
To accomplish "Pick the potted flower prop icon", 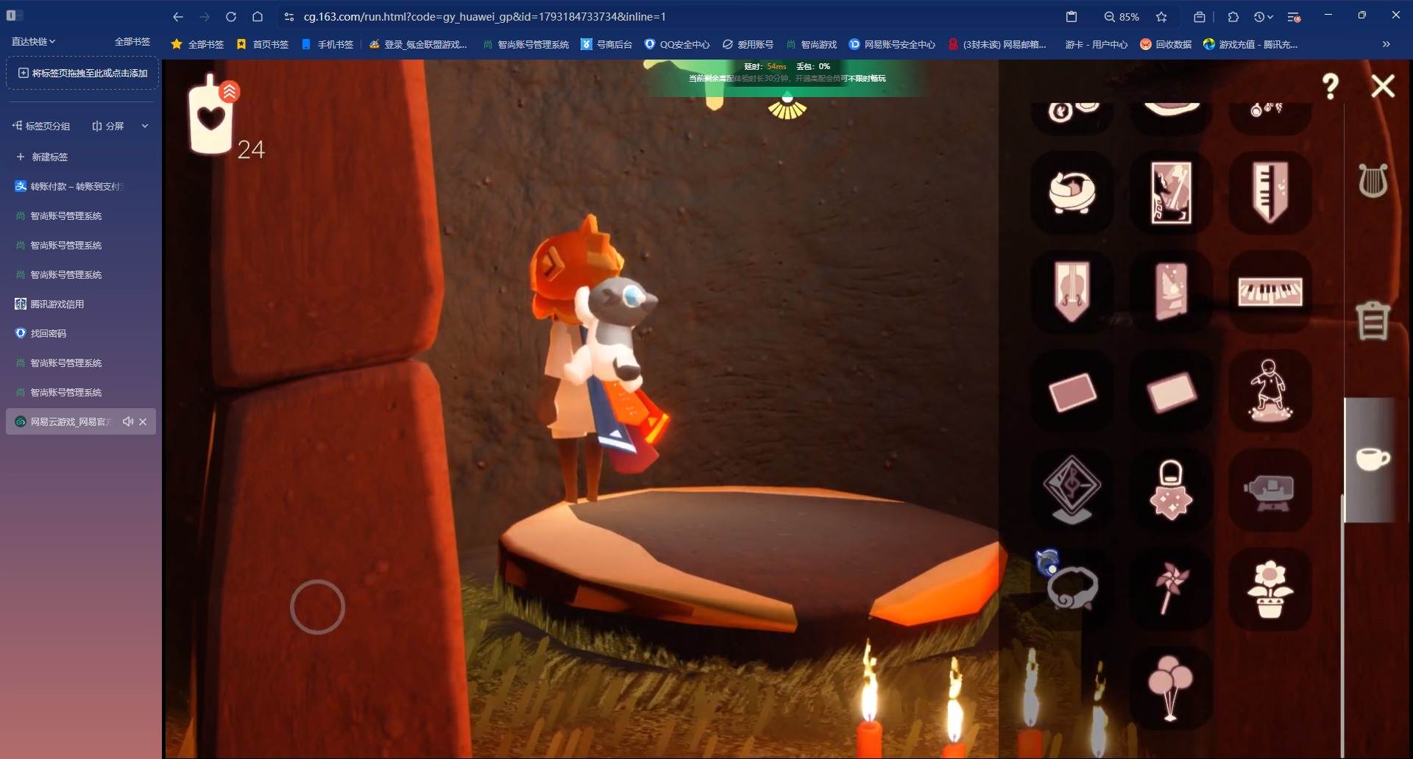I will tap(1269, 588).
